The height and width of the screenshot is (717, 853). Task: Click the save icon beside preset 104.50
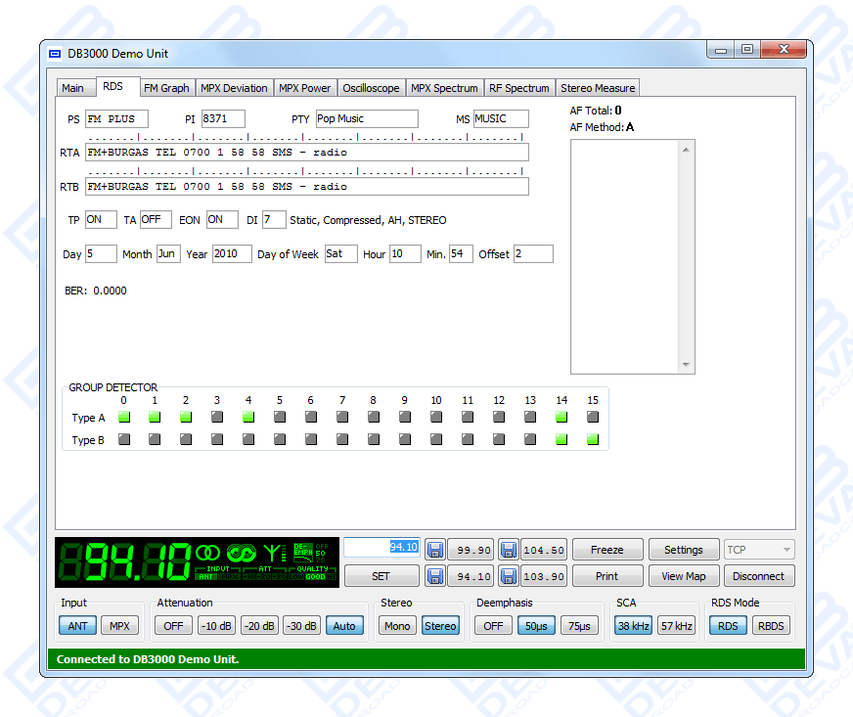click(x=509, y=550)
